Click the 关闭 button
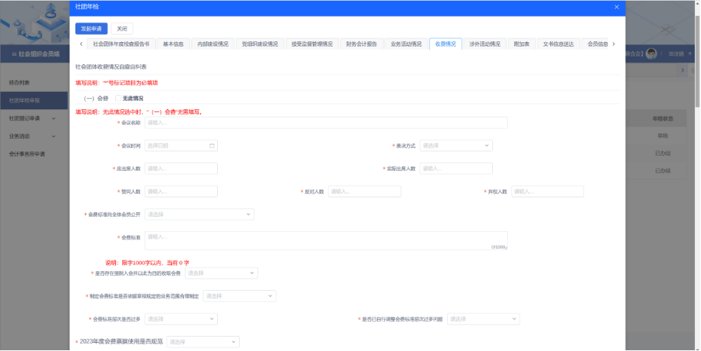Screen dimensions: 701x351 tap(121, 29)
